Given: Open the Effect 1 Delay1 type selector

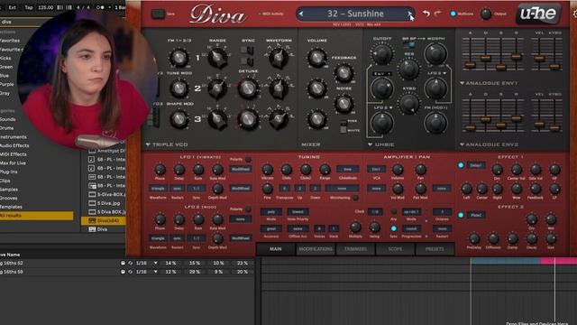Looking at the screenshot, I should 476,165.
